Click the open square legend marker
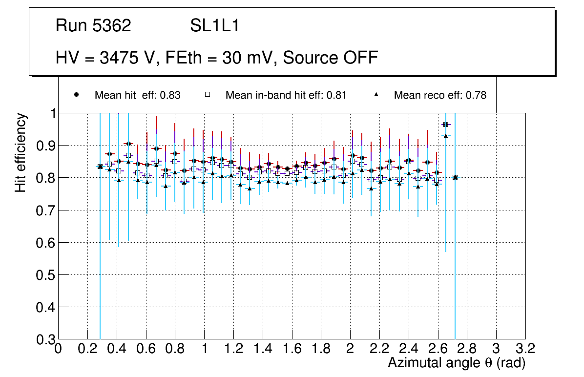This screenshot has height=377, width=584. tap(207, 95)
